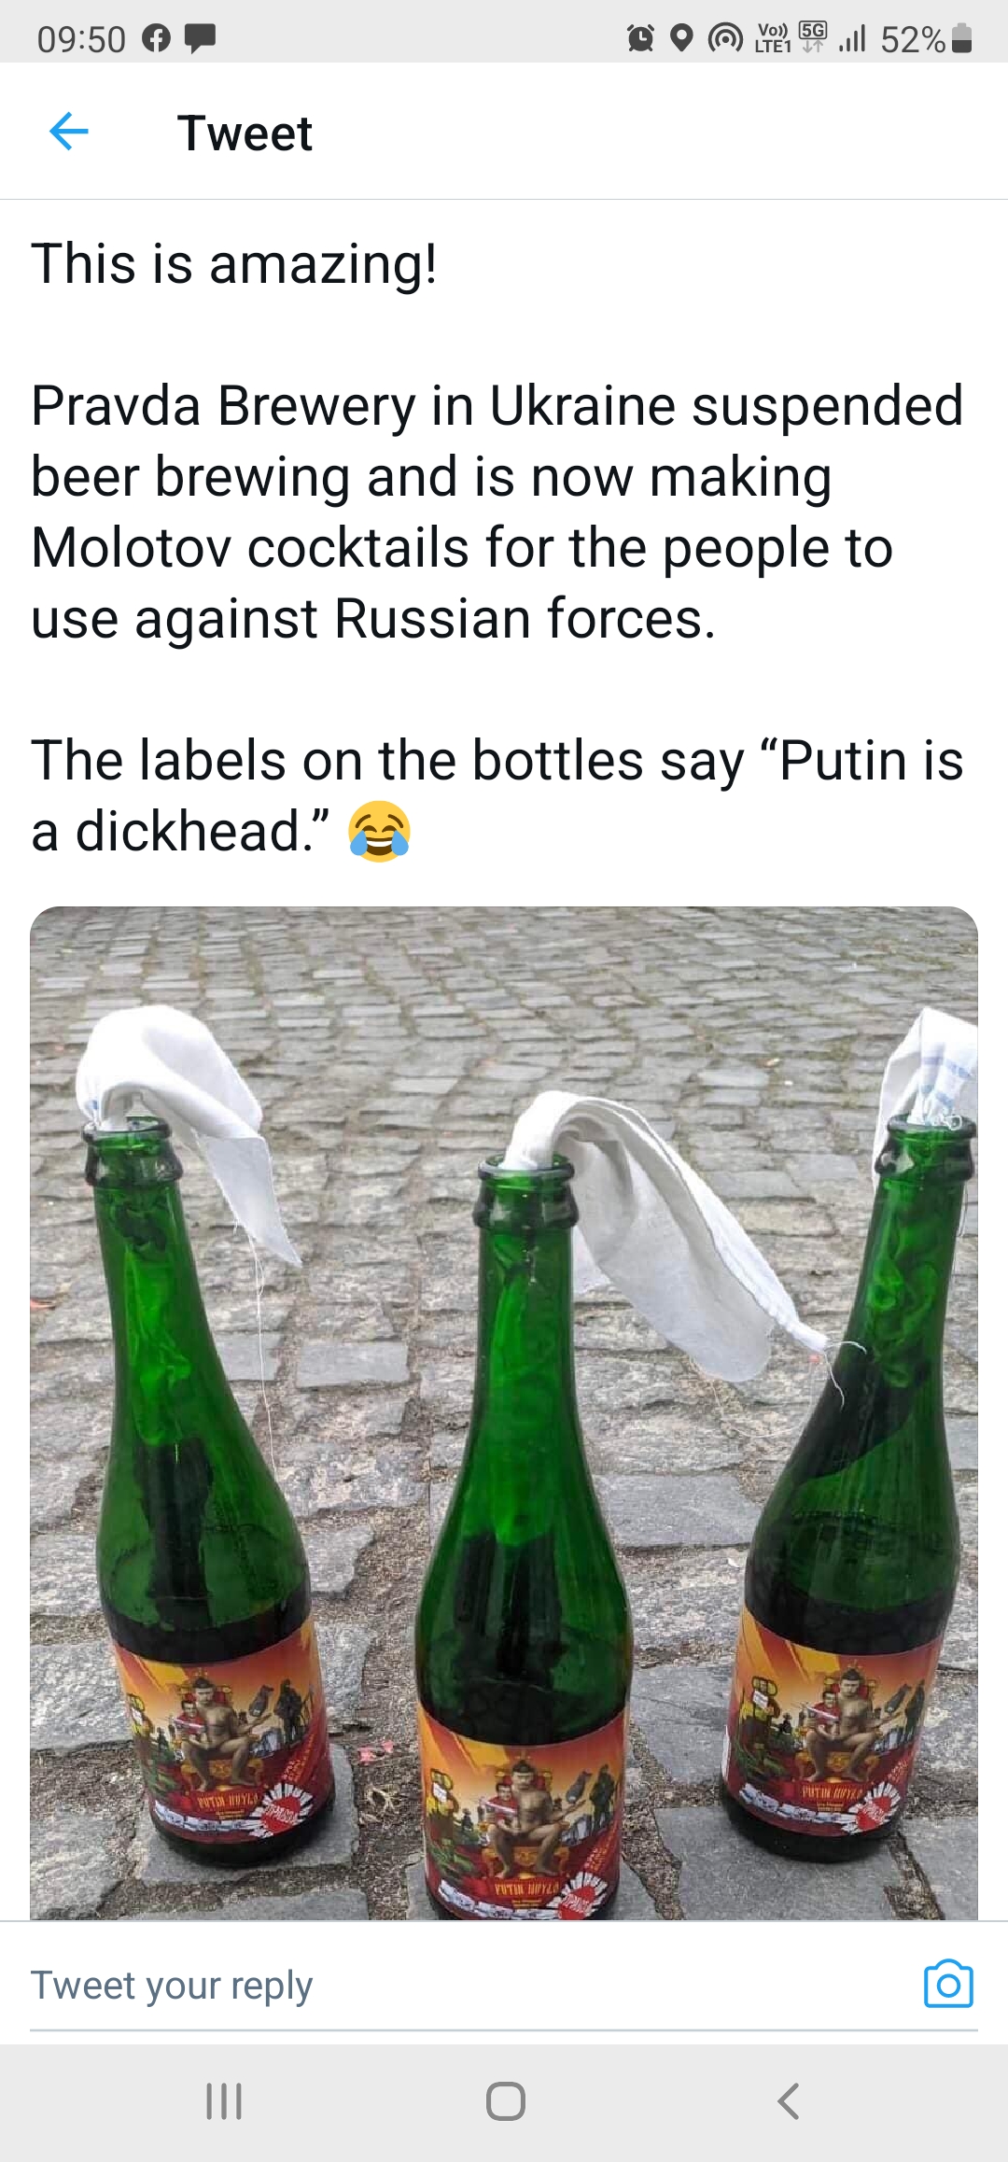
Task: Tap the 'This is amazing!' line
Action: pyautogui.click(x=234, y=263)
